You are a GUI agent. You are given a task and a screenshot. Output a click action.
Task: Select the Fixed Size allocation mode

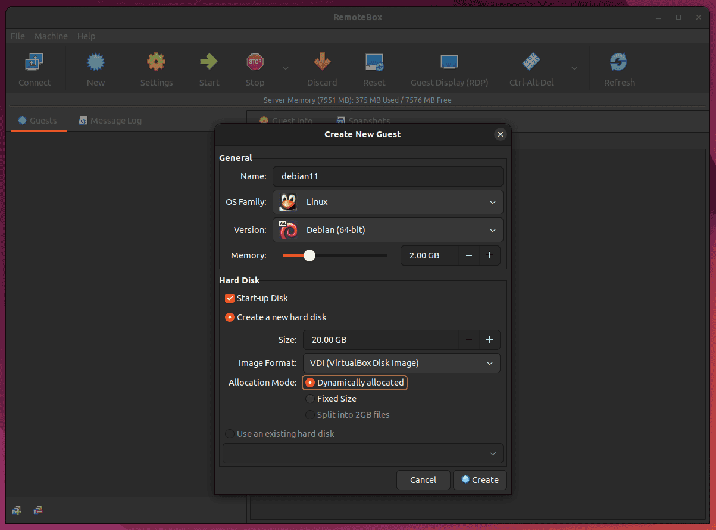pyautogui.click(x=309, y=399)
